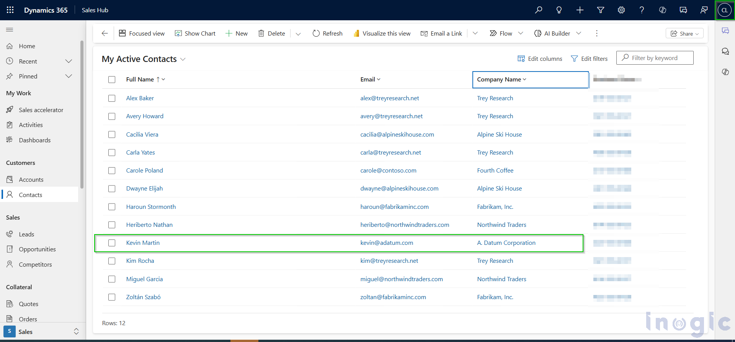The image size is (735, 342).
Task: Open the app launcher waffle icon
Action: pyautogui.click(x=10, y=10)
